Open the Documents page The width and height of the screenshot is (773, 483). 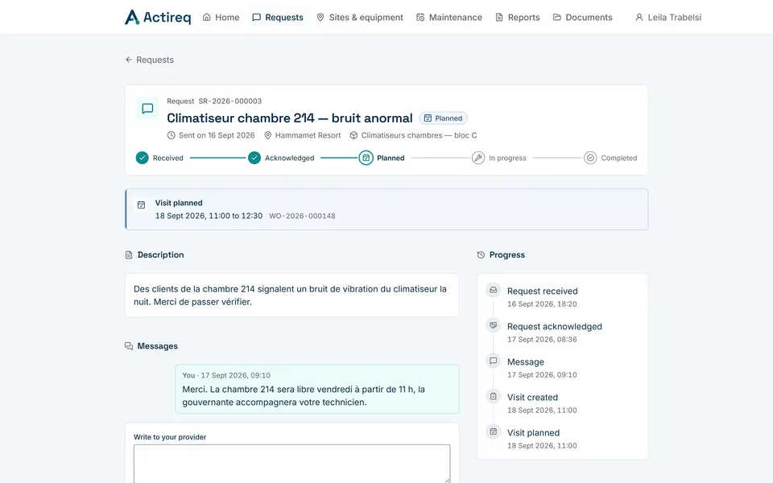tap(583, 17)
